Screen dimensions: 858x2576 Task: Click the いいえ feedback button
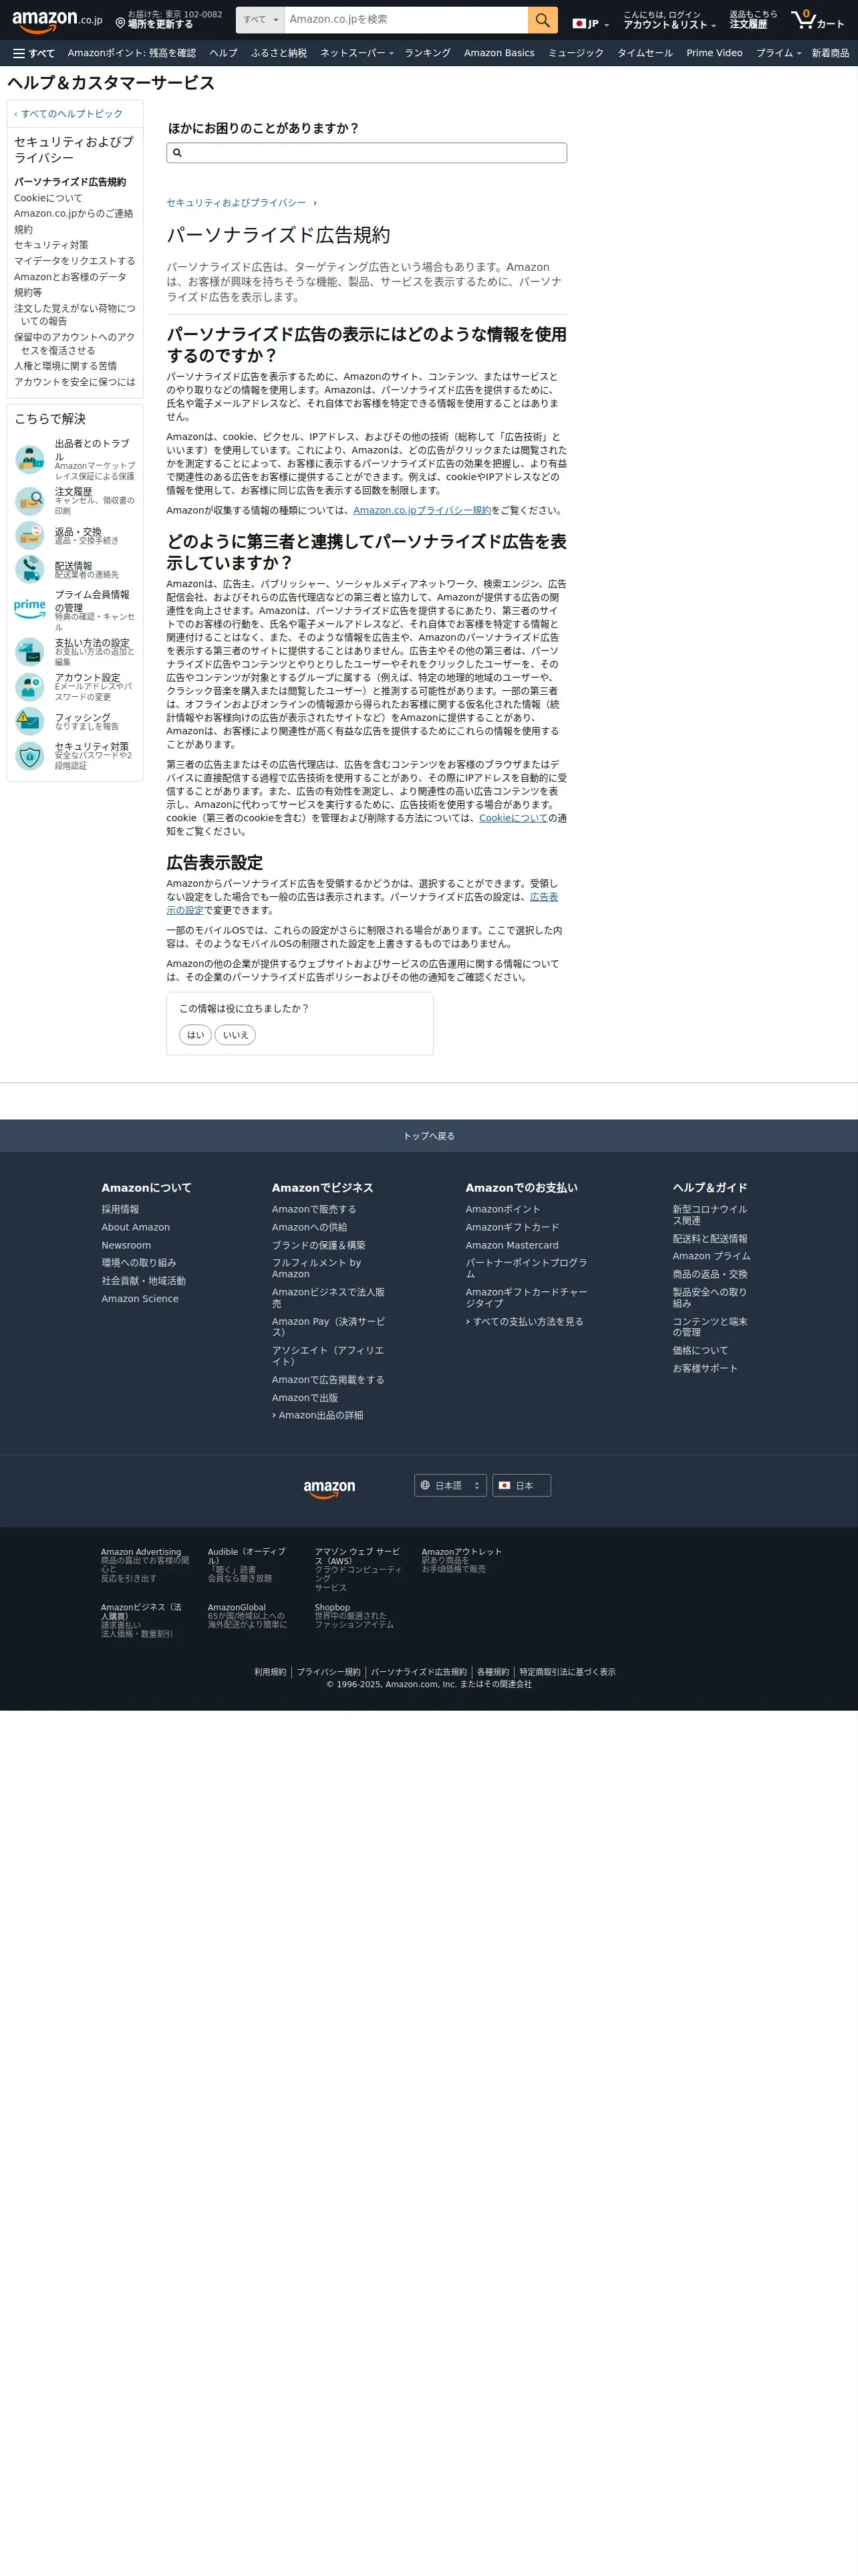coord(236,1035)
